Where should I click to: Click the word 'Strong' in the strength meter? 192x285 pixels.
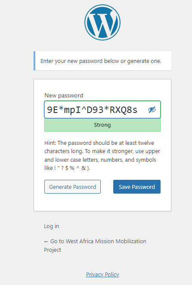102,125
